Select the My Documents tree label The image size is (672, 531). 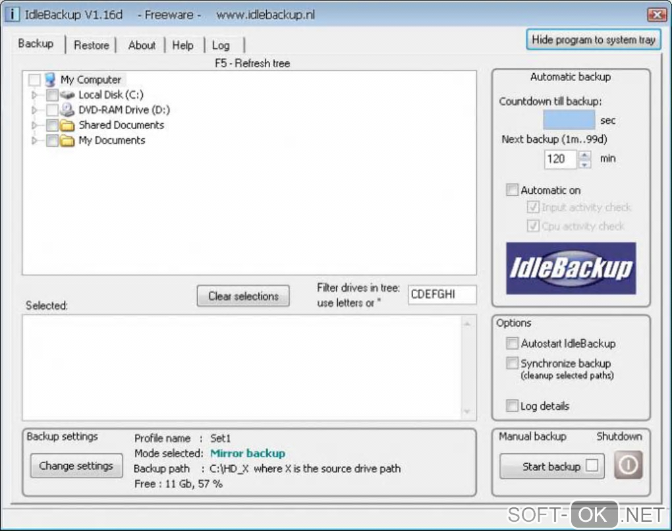[x=112, y=140]
